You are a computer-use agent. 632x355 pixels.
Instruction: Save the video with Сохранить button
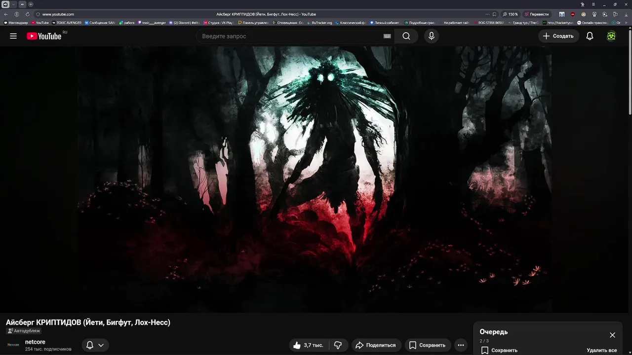pos(428,345)
